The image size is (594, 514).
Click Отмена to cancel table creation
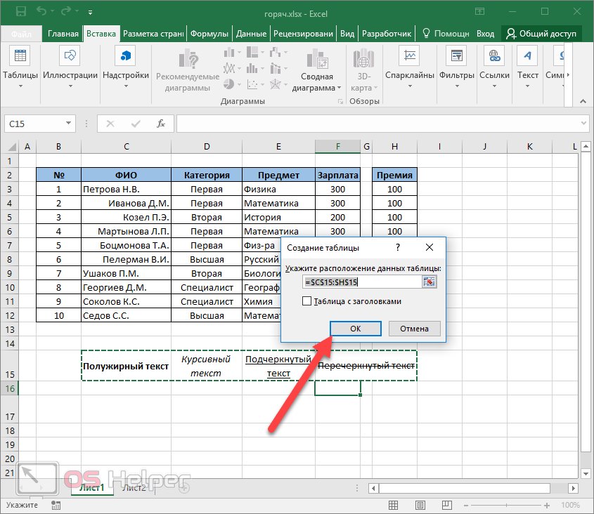pyautogui.click(x=414, y=329)
